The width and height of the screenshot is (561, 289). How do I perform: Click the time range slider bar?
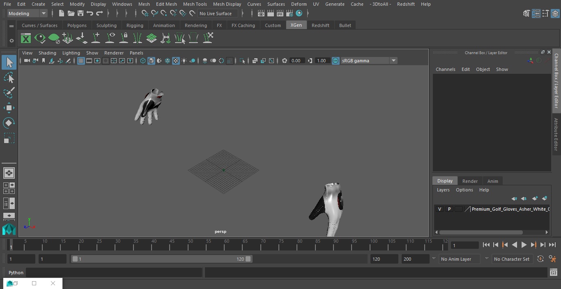(x=161, y=259)
